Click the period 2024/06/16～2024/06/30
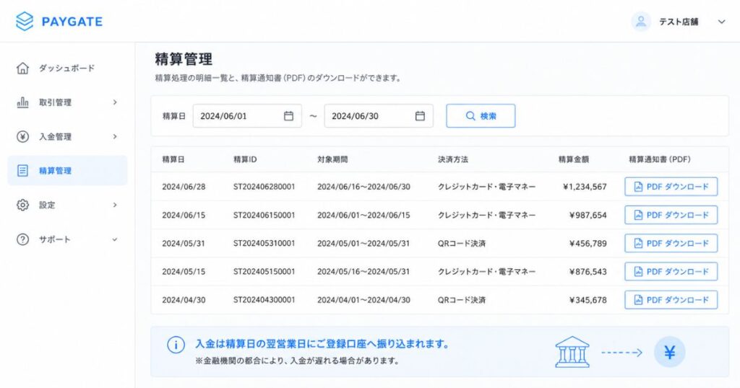The width and height of the screenshot is (740, 388). [x=363, y=187]
